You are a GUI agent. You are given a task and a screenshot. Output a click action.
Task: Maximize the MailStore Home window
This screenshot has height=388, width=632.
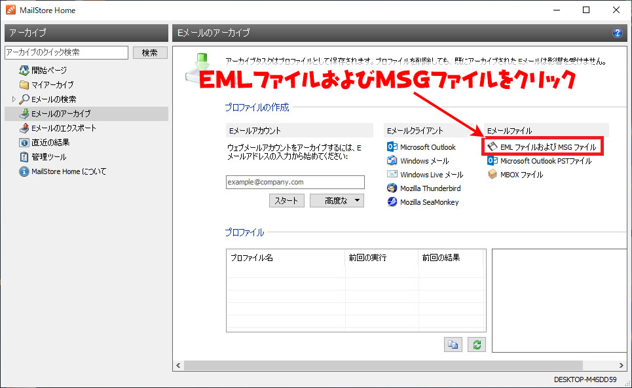586,10
